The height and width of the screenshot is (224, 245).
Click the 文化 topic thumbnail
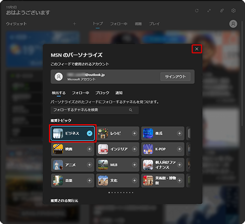tap(103, 181)
